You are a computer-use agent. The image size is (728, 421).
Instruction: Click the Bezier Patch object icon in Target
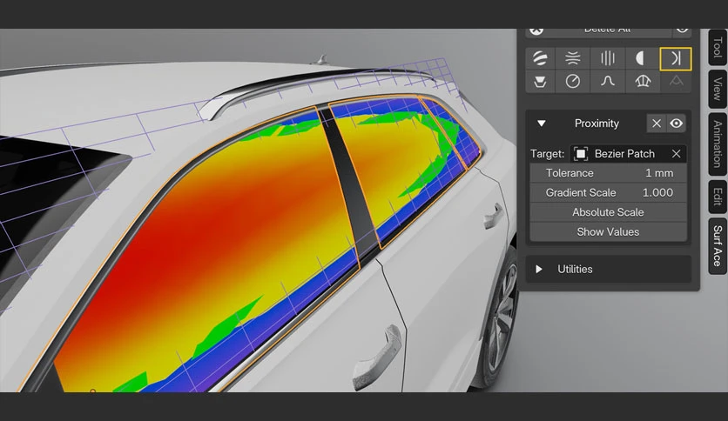tap(580, 154)
